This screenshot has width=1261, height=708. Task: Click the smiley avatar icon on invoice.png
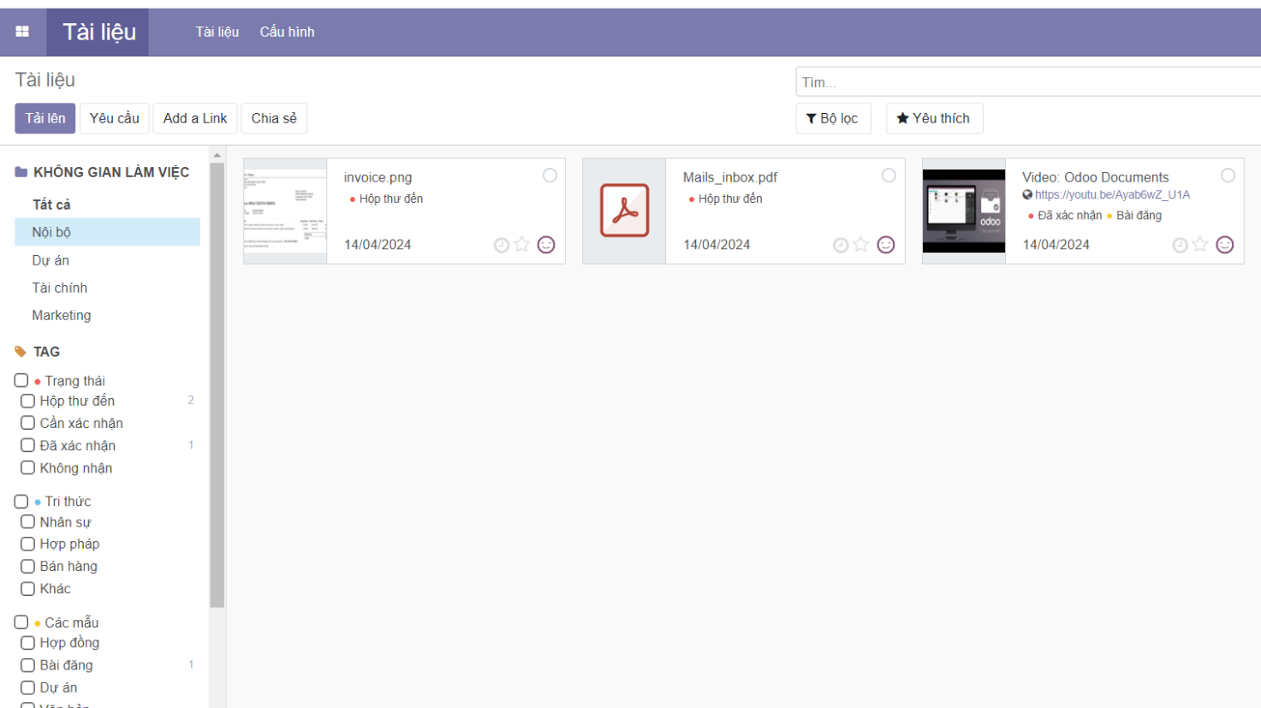546,245
